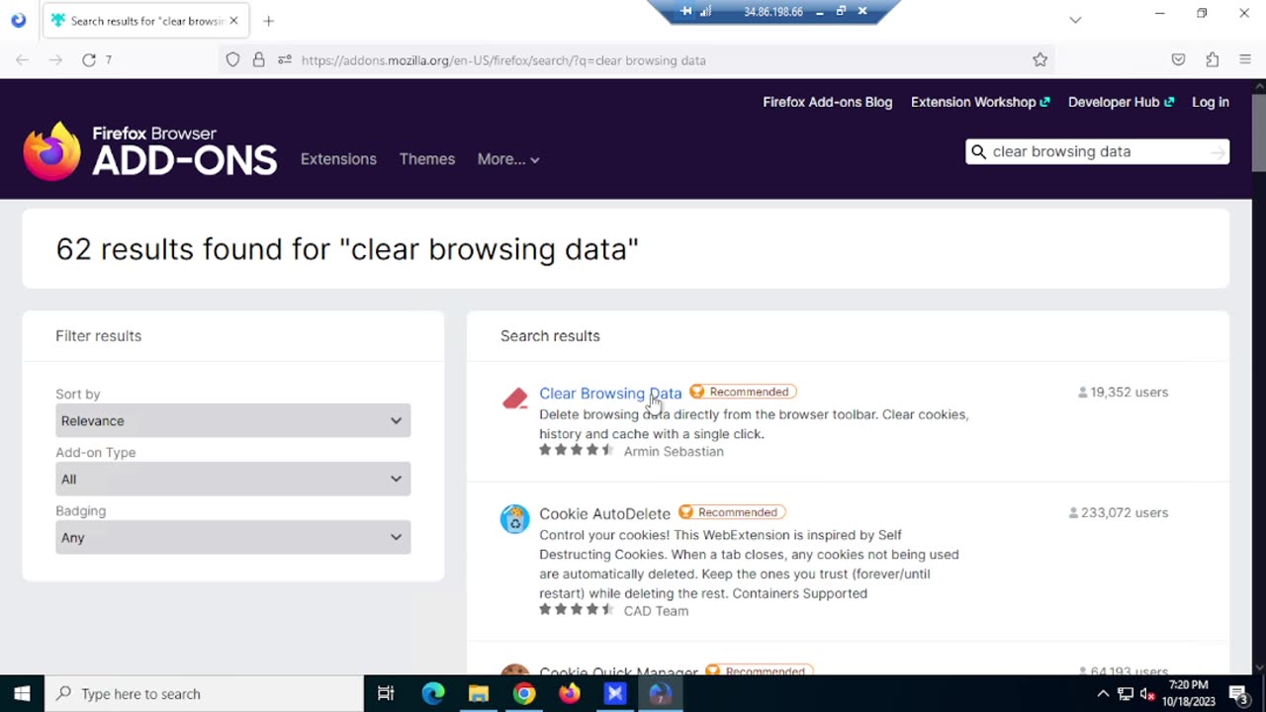Click the Cookie AutoDelete add-on icon
Image resolution: width=1266 pixels, height=712 pixels.
click(x=514, y=519)
